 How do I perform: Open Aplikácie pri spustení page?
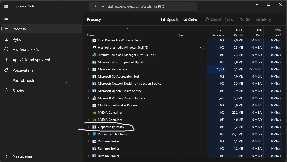pyautogui.click(x=41, y=60)
